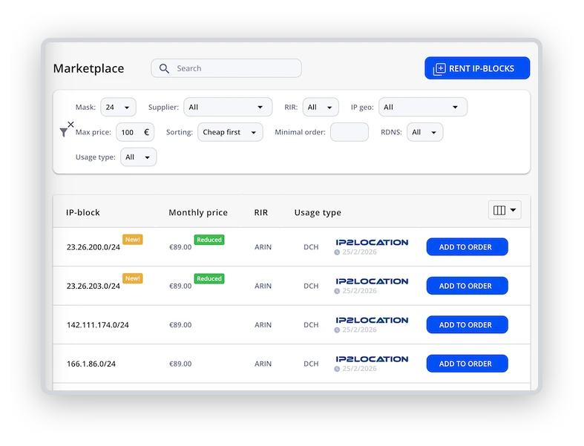Screen dimensions: 584x446
Task: Click the IP2Location logo for 142.111.174.0/24
Action: [372, 321]
